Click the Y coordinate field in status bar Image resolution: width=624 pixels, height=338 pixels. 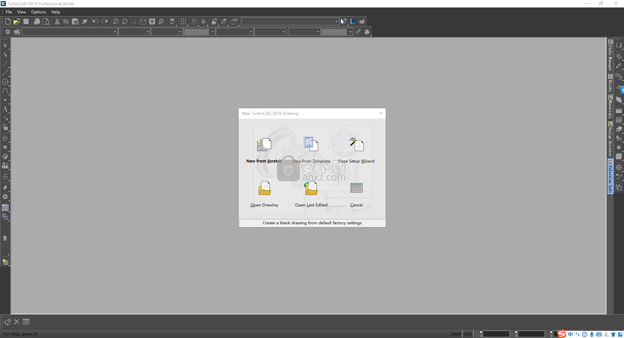531,334
